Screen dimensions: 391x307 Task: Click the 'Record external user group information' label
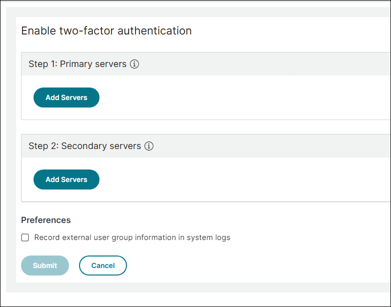[132, 237]
